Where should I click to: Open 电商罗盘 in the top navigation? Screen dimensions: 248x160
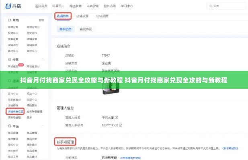[x=93, y=6]
